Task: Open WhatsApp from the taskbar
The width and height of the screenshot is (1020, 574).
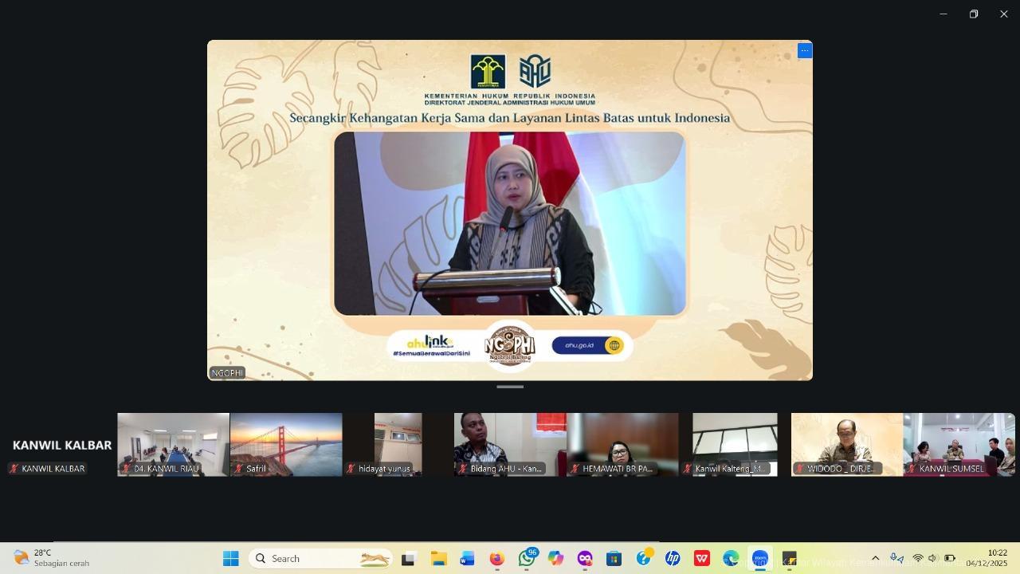Action: 526,559
